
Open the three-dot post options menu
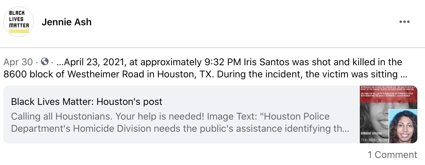click(404, 22)
